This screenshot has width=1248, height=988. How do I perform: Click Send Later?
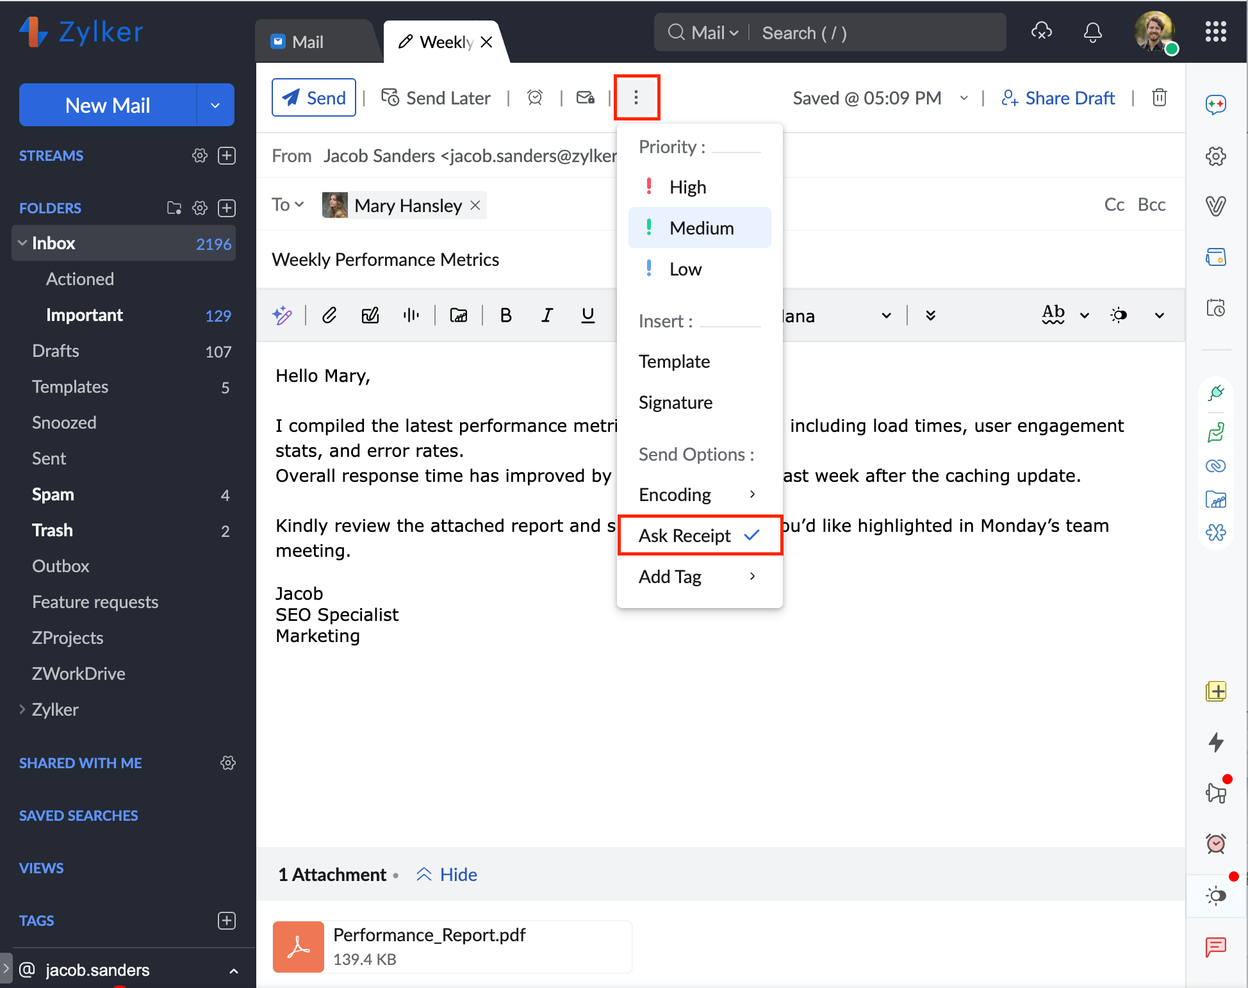click(436, 97)
